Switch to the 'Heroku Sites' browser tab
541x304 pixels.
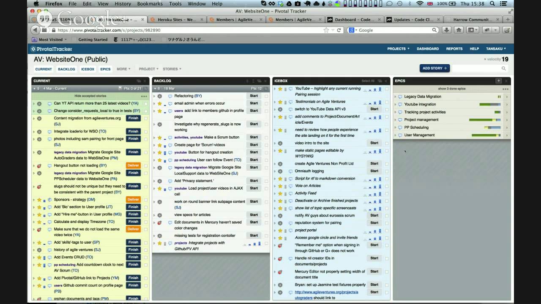point(177,19)
